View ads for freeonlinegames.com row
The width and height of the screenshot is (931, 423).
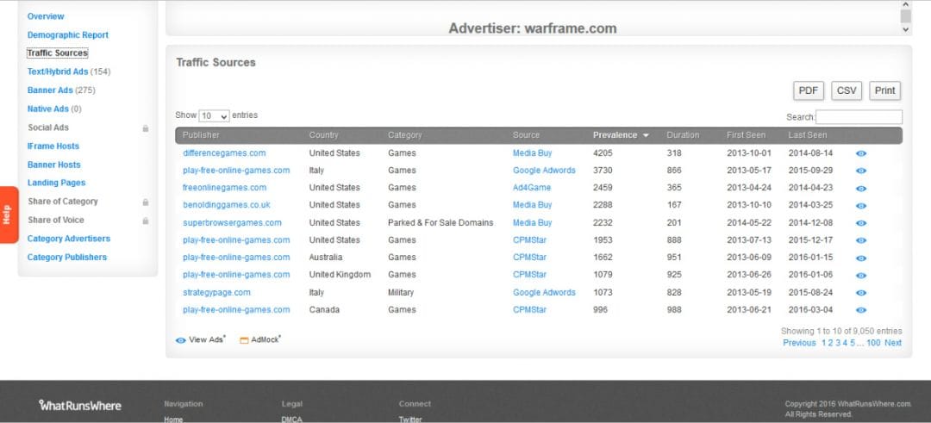861,189
